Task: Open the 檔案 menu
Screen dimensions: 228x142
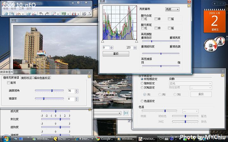Action: point(6,9)
